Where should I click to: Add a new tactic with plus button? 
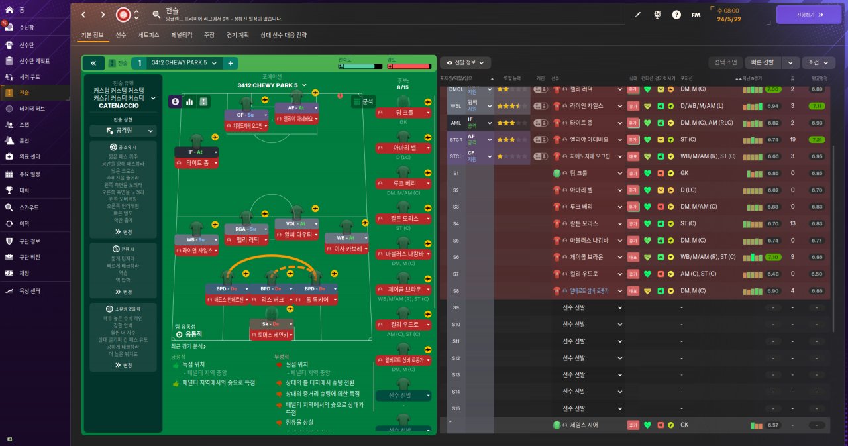(231, 63)
